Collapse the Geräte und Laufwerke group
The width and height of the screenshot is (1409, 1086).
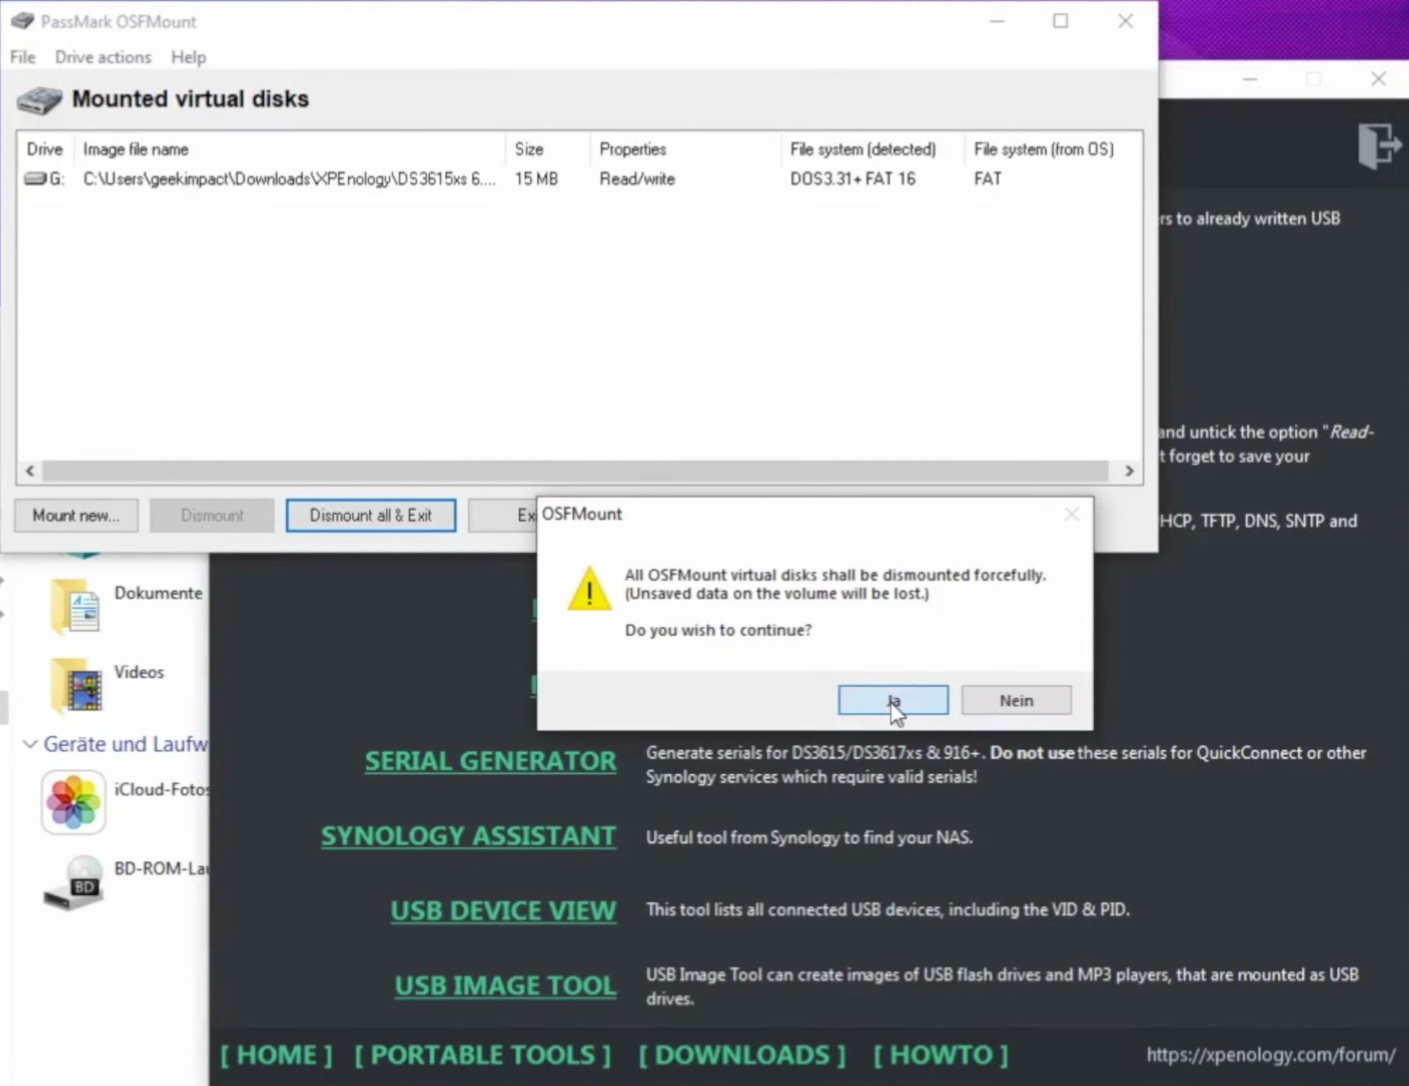(30, 744)
